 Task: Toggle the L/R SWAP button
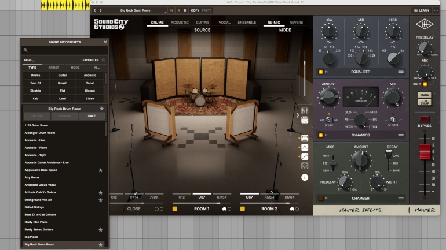tap(425, 102)
